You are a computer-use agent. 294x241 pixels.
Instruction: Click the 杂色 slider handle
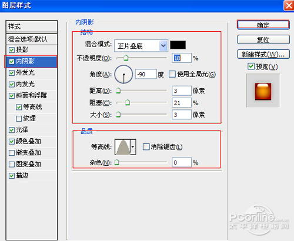[x=117, y=162]
